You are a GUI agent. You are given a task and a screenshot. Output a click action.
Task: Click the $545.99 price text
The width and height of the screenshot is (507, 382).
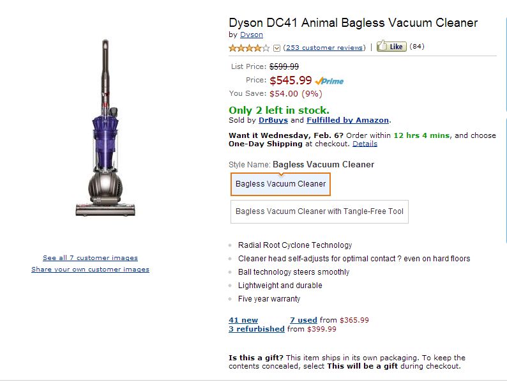pyautogui.click(x=291, y=80)
